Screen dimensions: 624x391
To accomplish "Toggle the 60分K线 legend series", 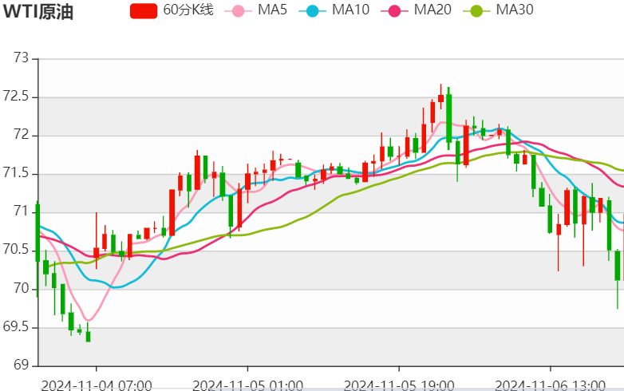I will (x=172, y=10).
